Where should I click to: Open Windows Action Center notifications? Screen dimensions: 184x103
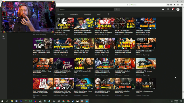181,101
